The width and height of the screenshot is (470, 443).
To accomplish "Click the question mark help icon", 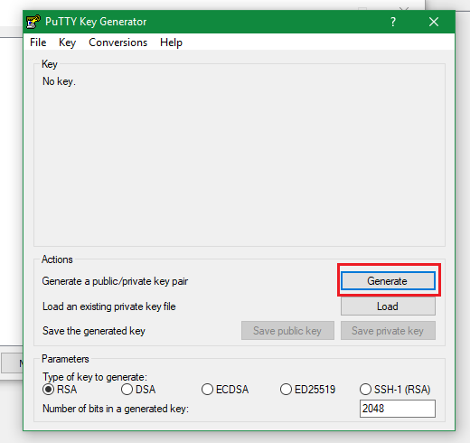I will [393, 22].
